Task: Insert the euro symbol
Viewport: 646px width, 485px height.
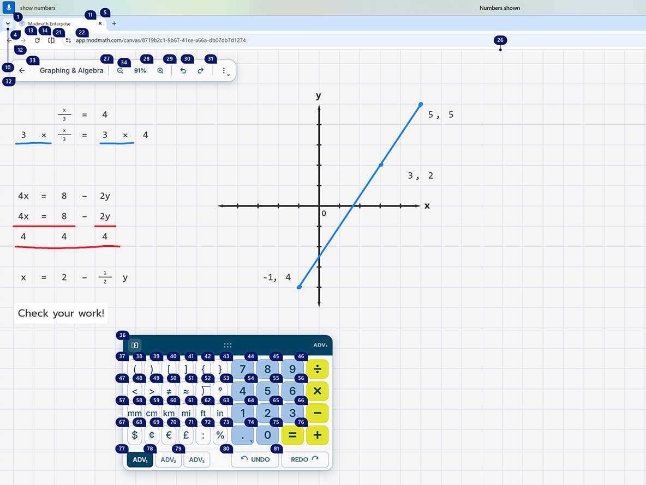Action: coord(169,435)
